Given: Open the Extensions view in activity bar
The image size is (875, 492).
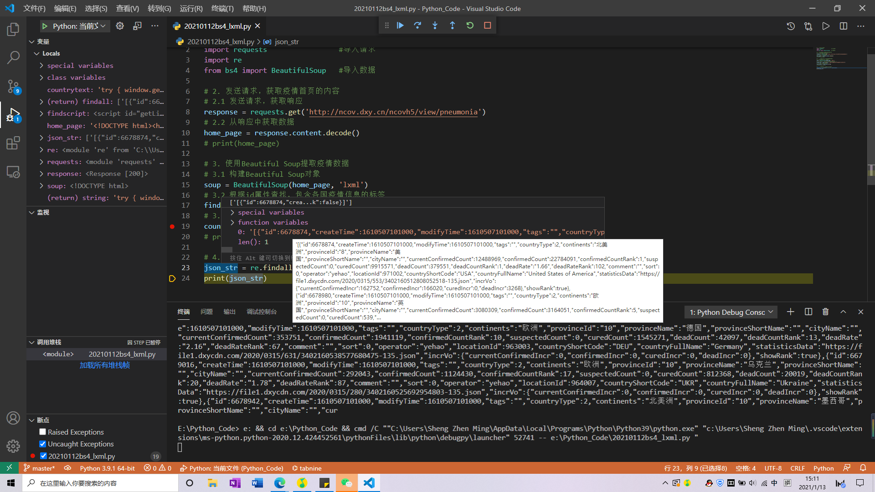Looking at the screenshot, I should (13, 143).
